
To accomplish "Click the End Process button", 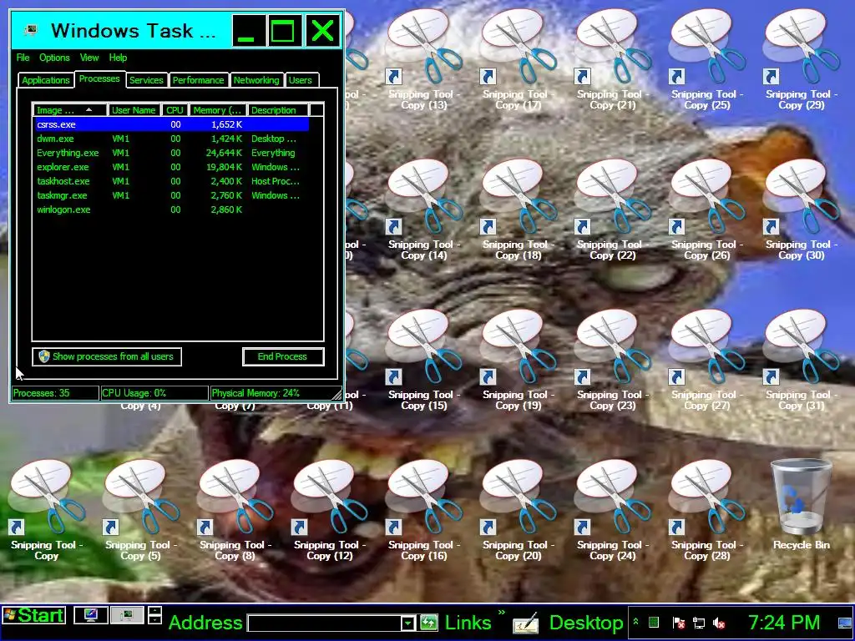I will pos(283,356).
